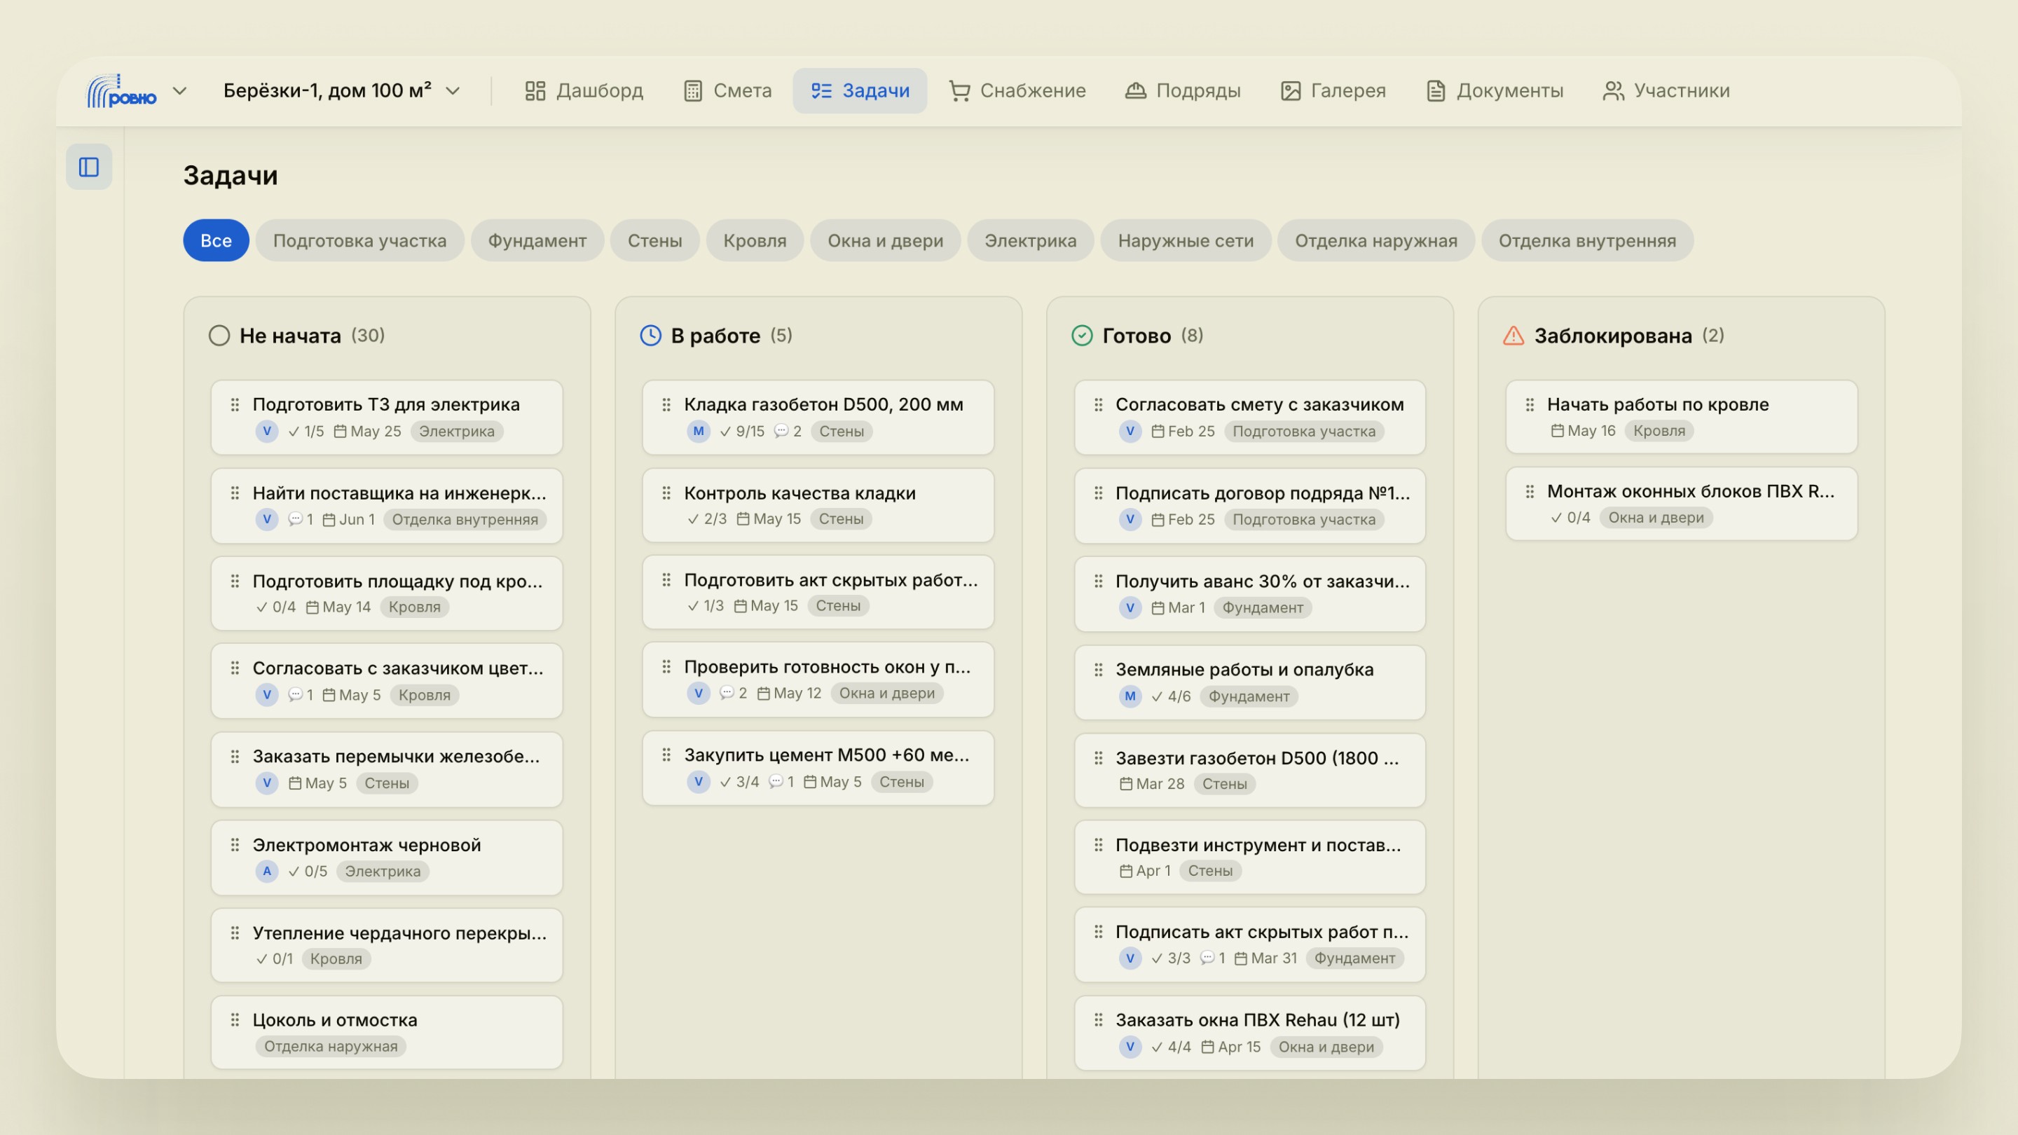Click the Готово checkmark icon

pyautogui.click(x=1082, y=336)
